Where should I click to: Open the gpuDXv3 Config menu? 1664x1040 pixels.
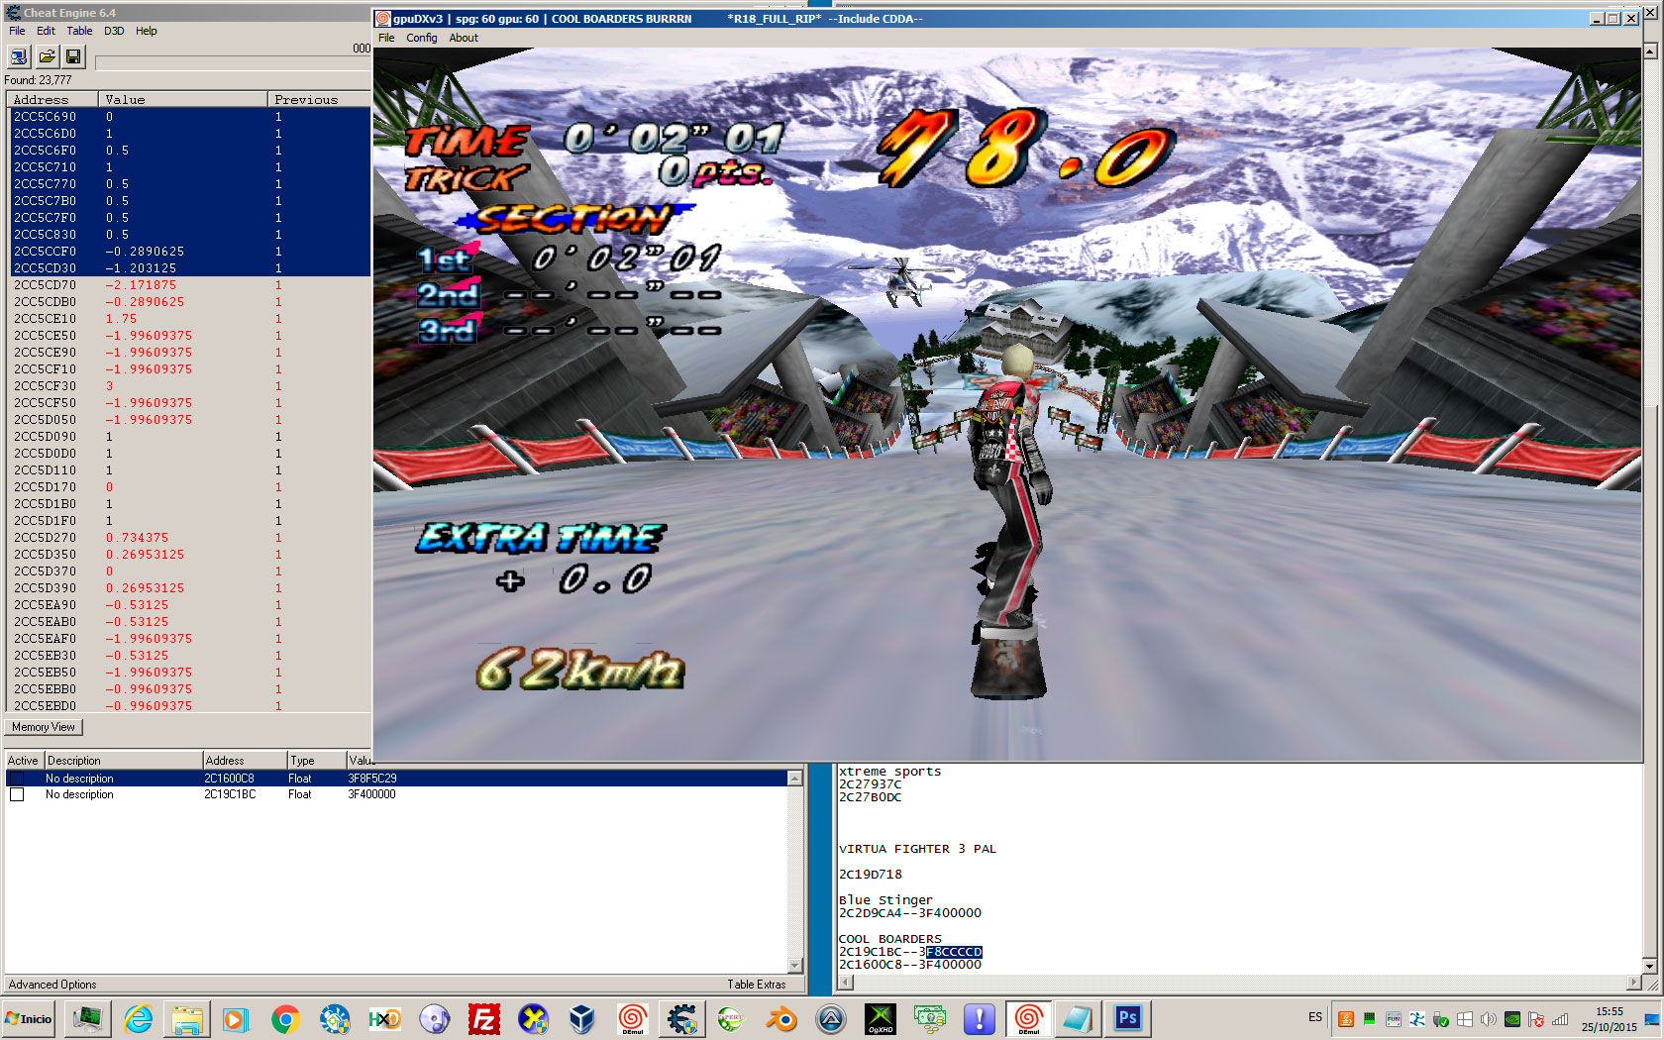point(421,38)
